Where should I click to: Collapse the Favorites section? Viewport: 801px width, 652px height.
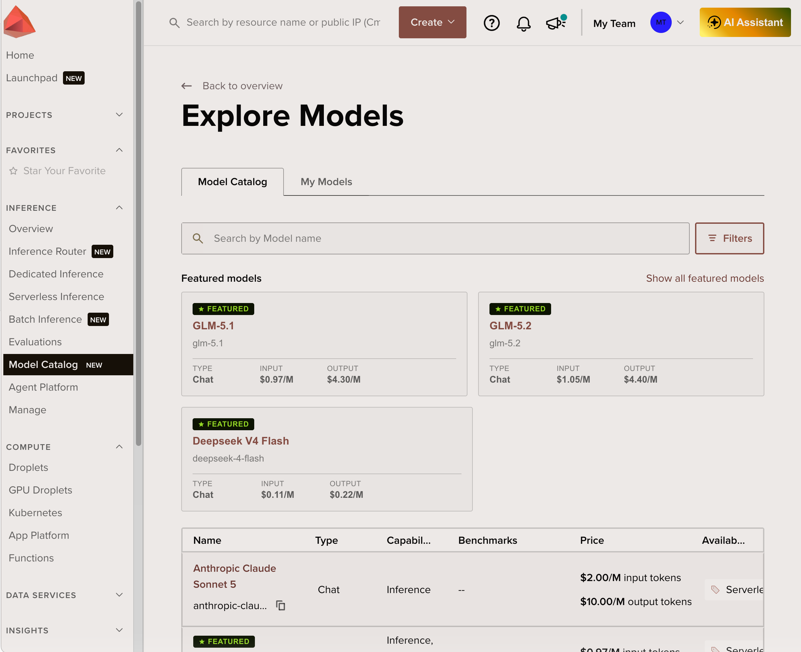click(x=119, y=150)
